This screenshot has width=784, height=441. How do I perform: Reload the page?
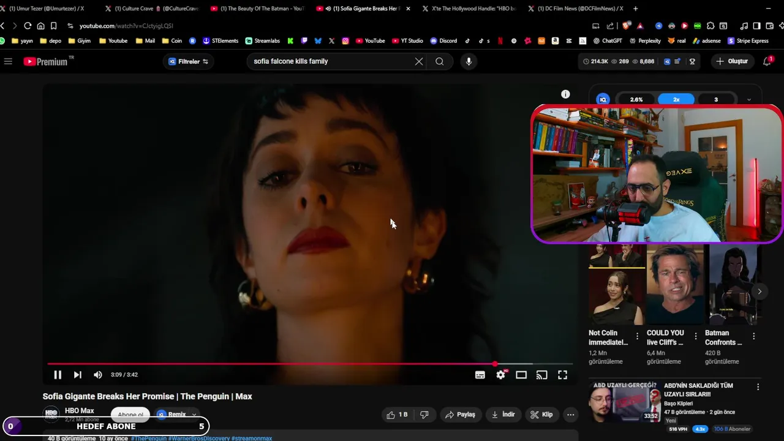tap(28, 26)
